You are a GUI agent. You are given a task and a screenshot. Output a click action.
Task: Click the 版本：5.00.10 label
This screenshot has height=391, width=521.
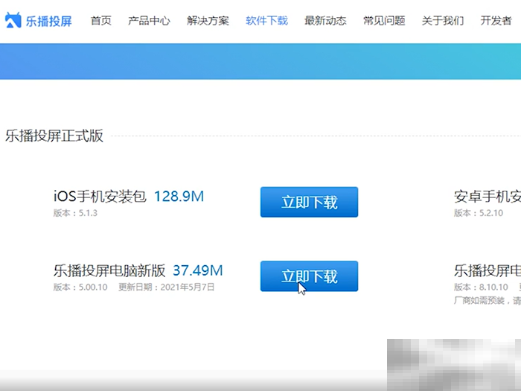point(80,287)
